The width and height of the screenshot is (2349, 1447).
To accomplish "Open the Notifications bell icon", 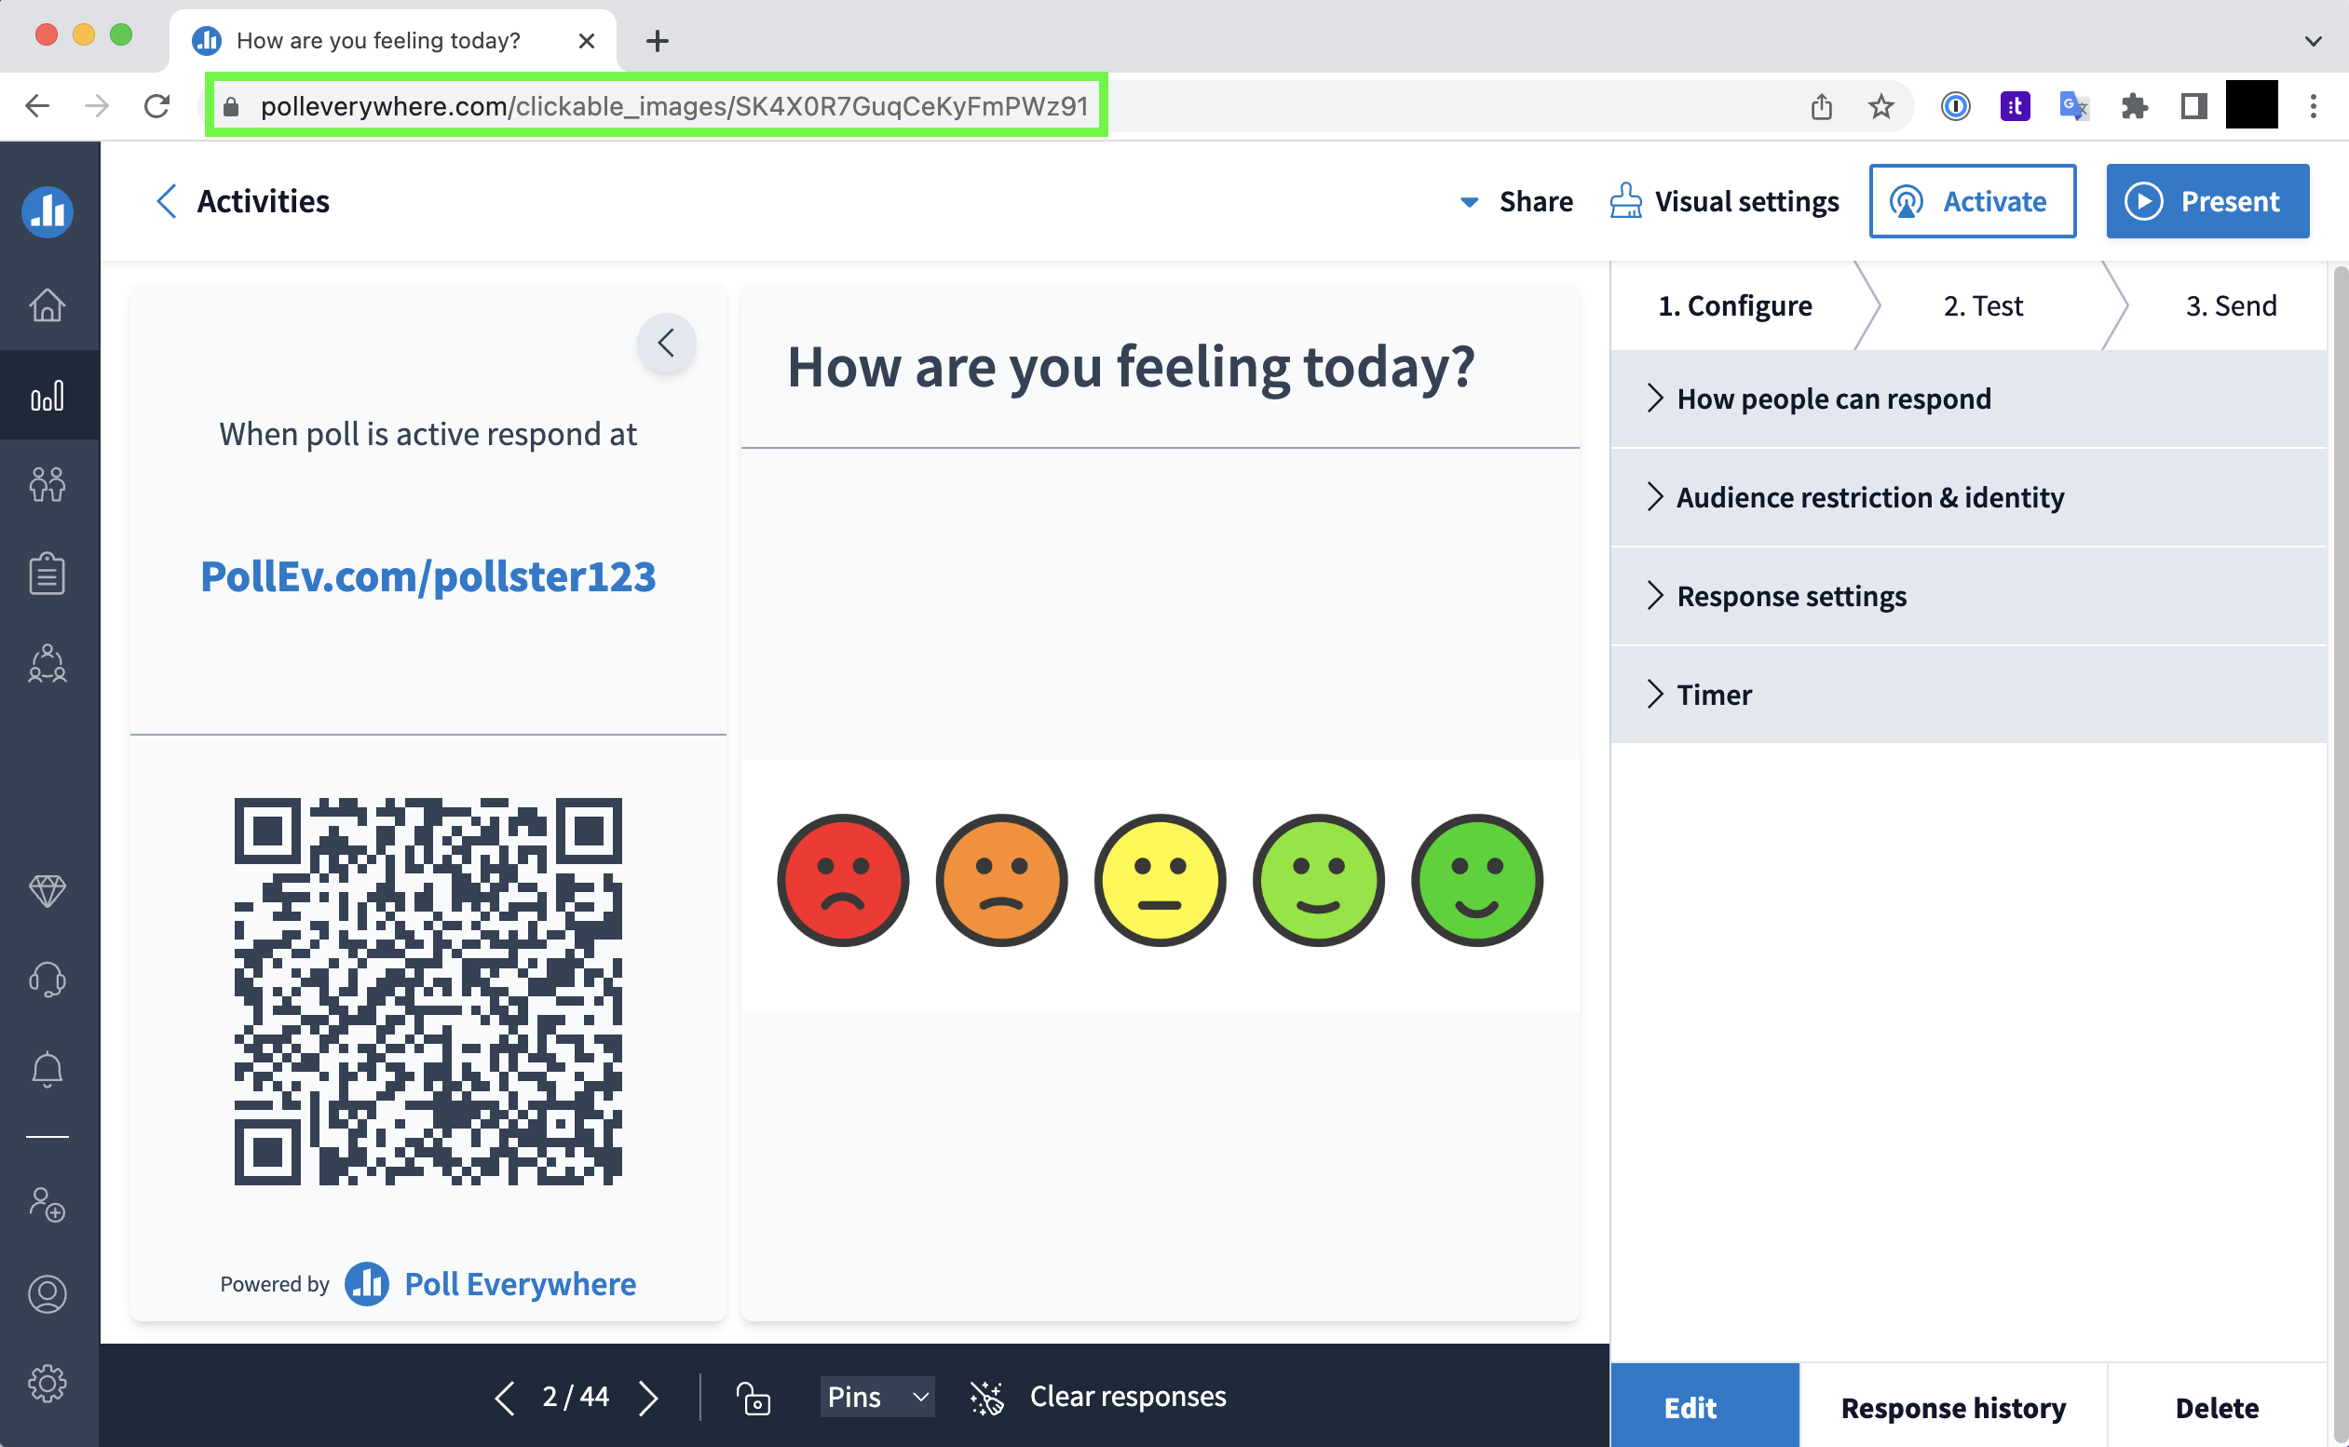I will pos(48,1069).
